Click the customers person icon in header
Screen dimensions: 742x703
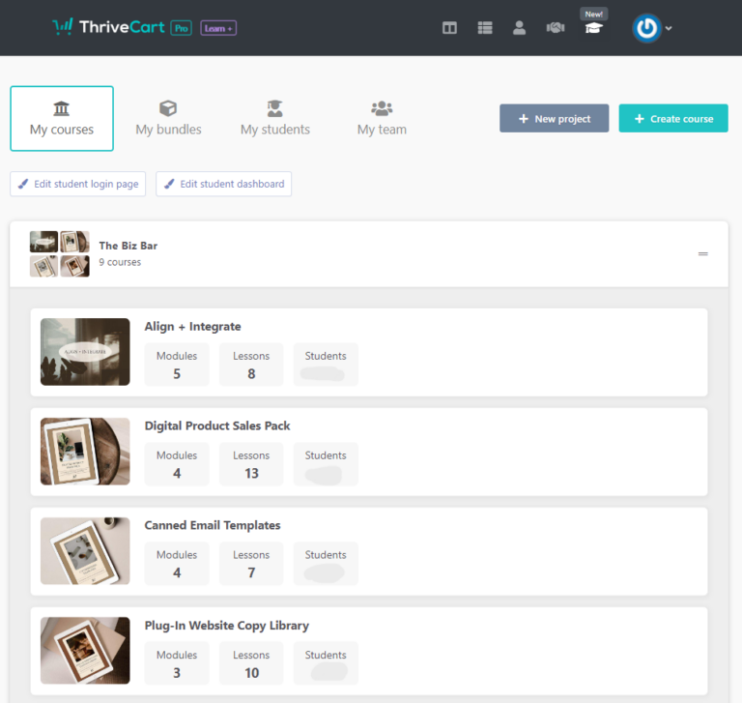click(520, 28)
